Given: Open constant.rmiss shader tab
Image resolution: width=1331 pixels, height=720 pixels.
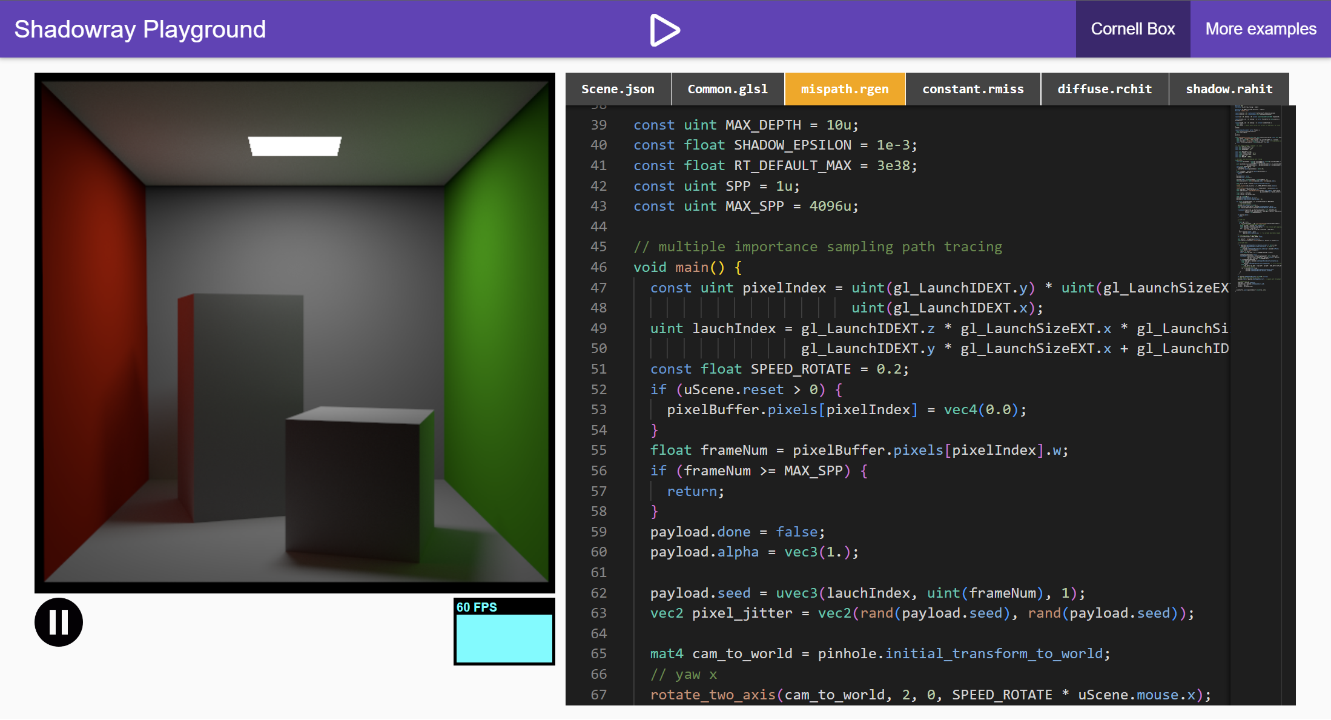Looking at the screenshot, I should [973, 89].
